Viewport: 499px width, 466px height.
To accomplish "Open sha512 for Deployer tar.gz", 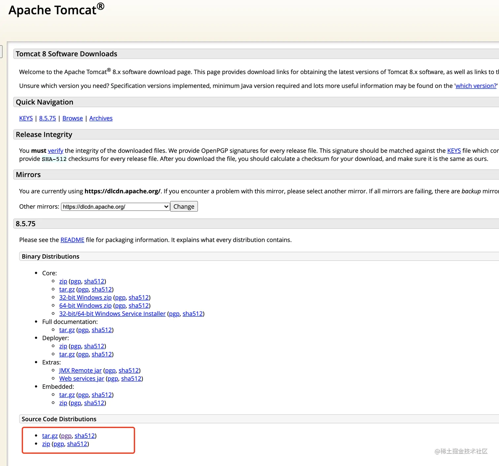I will click(102, 354).
